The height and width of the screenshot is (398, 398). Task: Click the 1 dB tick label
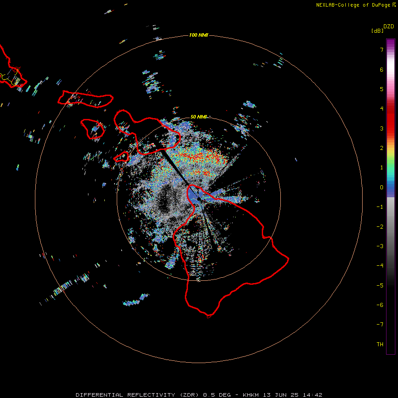[382, 168]
